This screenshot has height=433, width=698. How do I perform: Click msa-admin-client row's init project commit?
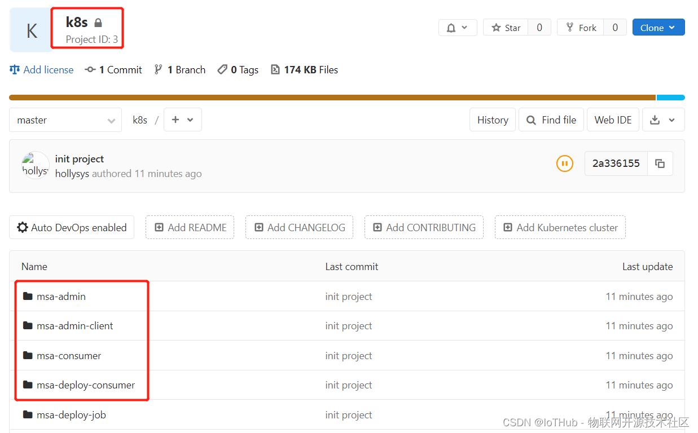[x=349, y=326]
